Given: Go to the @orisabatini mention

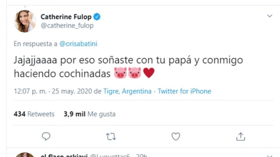Looking at the screenshot, I should [78, 44].
